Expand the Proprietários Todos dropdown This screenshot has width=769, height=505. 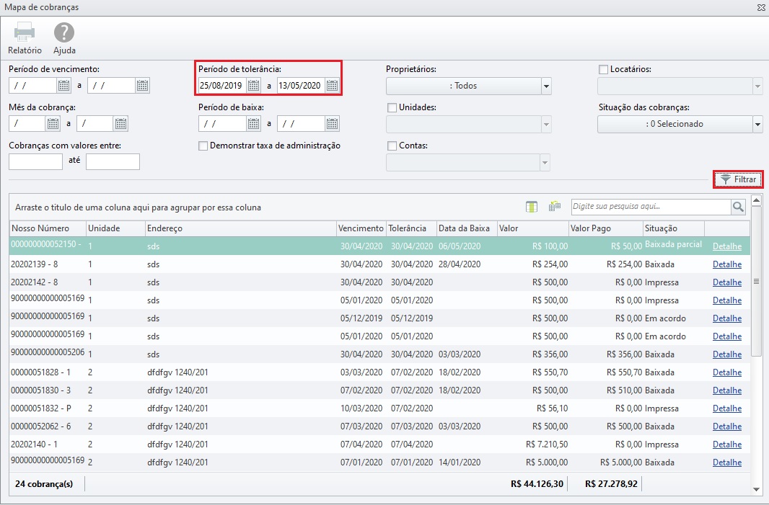click(546, 86)
